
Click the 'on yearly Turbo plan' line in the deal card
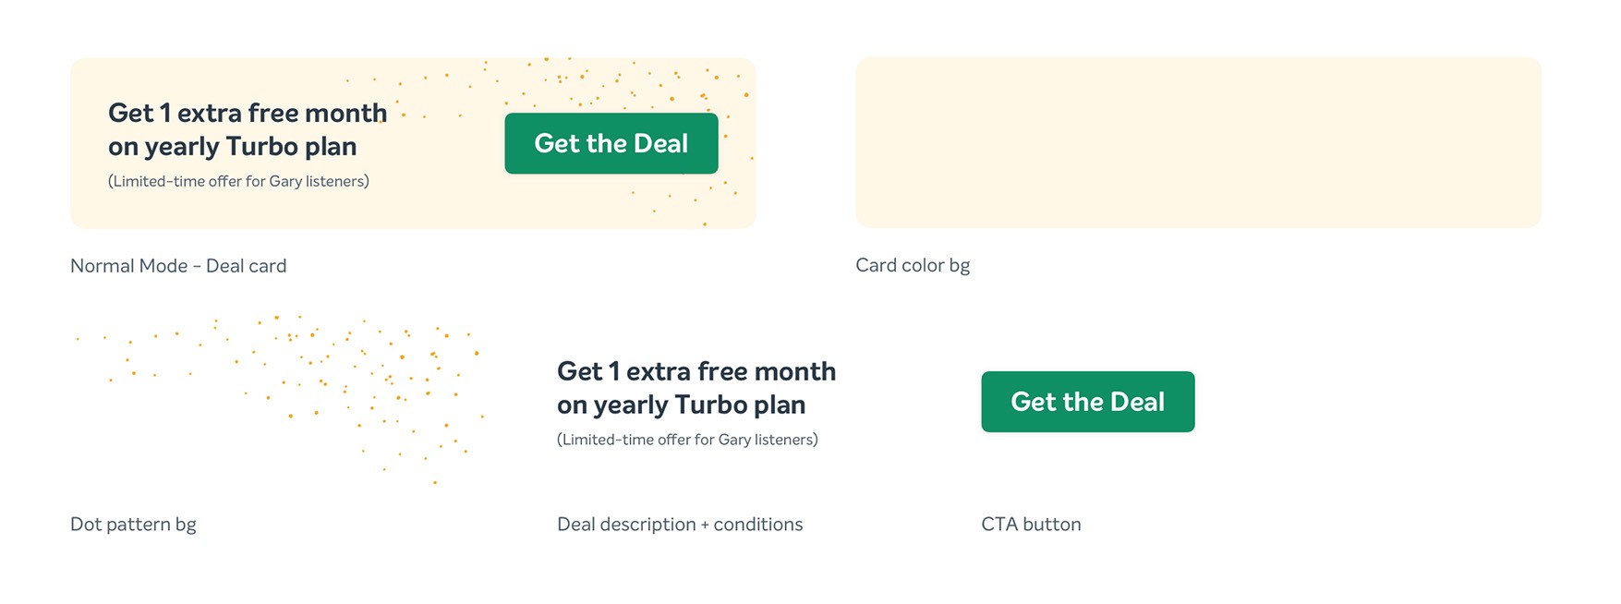(x=232, y=146)
